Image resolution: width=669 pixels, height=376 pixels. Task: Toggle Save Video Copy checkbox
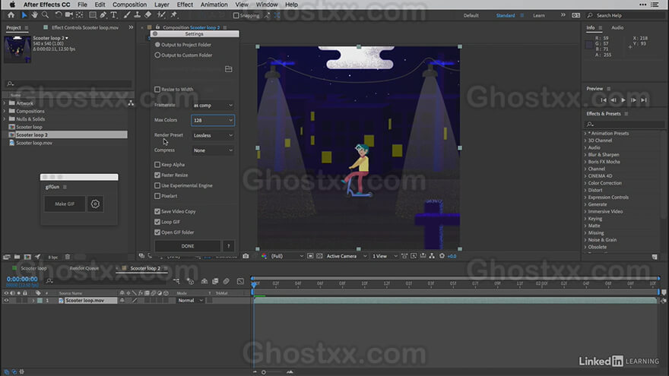coord(157,211)
